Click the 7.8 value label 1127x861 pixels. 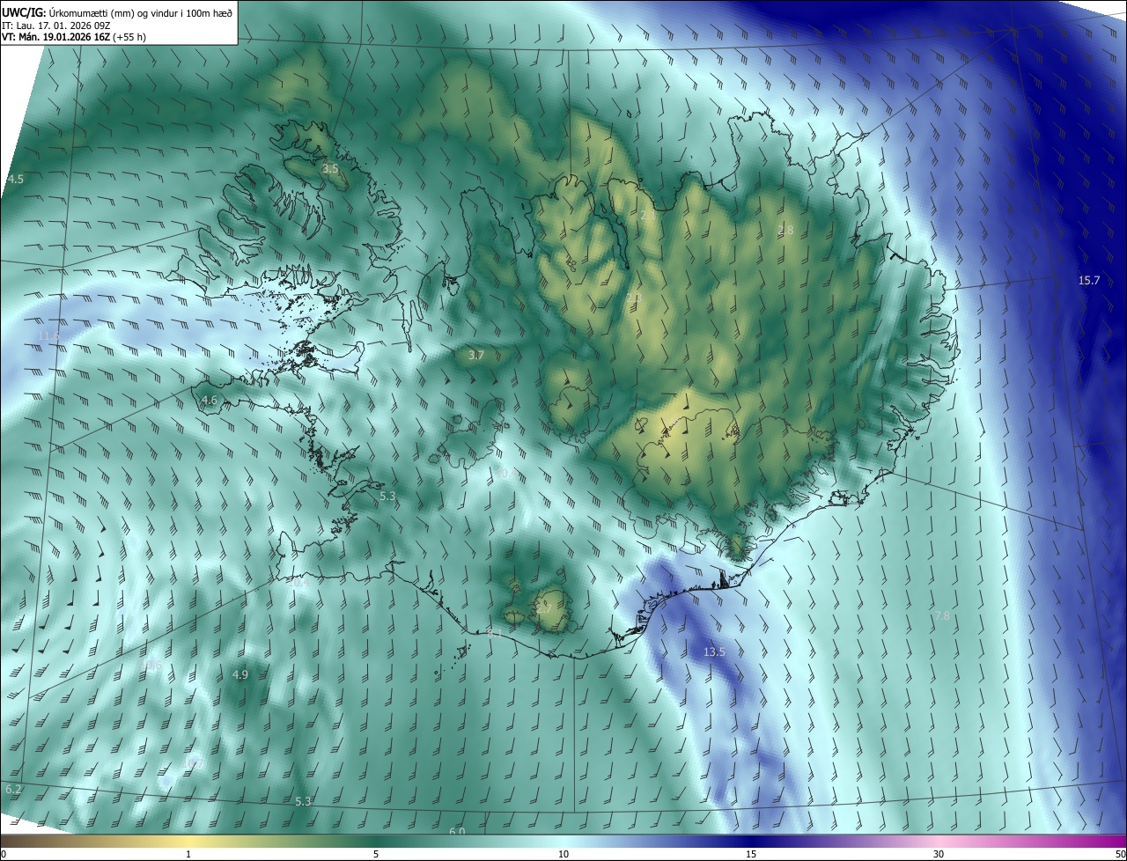pyautogui.click(x=942, y=616)
